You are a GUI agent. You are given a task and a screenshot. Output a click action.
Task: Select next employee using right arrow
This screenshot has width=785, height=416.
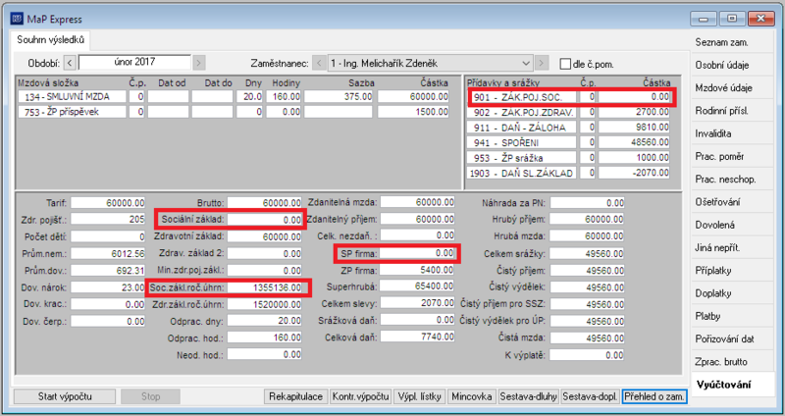click(x=542, y=64)
